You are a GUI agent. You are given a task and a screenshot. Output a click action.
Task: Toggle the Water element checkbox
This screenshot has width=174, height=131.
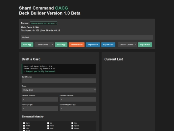pyautogui.click(x=24, y=126)
